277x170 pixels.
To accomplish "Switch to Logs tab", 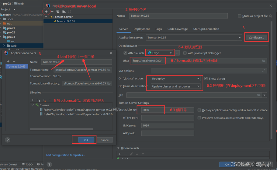I will 159,29.
